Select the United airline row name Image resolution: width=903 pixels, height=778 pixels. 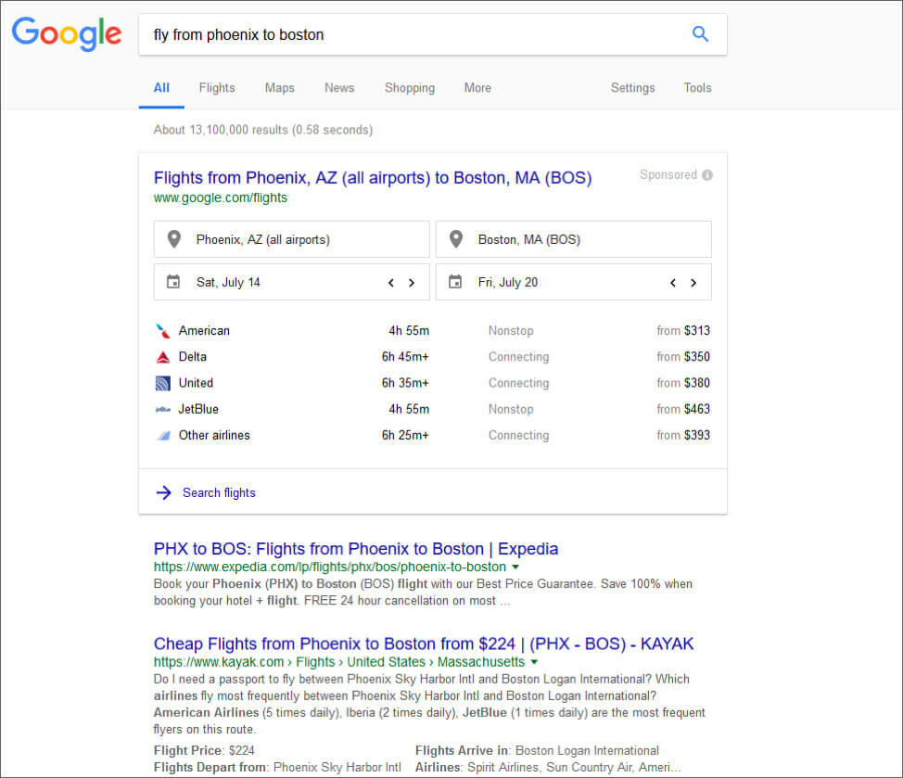(x=196, y=383)
